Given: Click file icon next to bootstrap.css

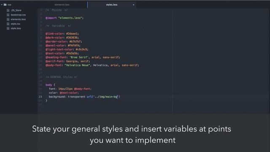Looking at the screenshot, I should click(x=8, y=15).
